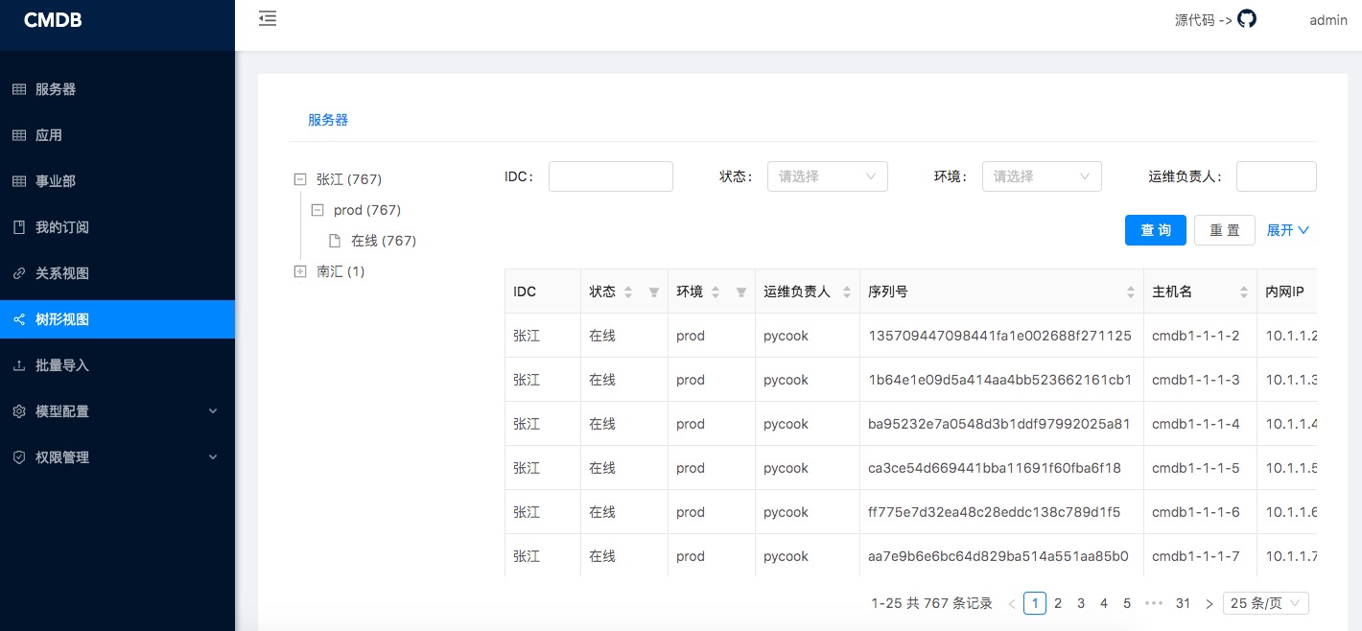
Task: Open the 环境 dropdown selector
Action: 1041,176
